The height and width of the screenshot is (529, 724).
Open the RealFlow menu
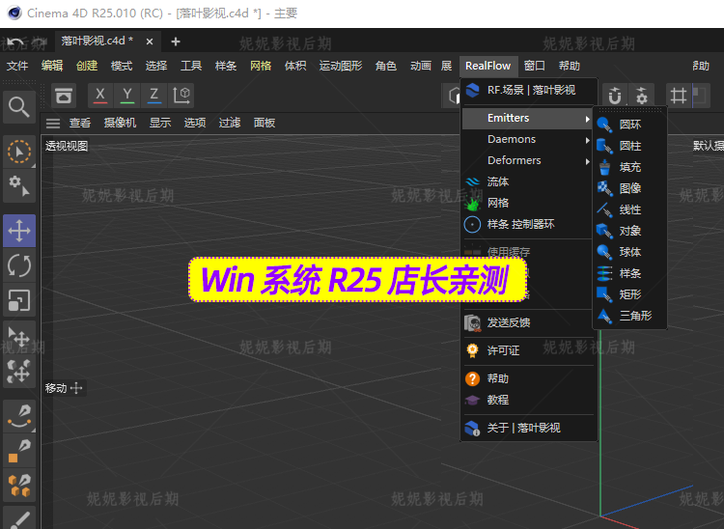click(x=488, y=66)
